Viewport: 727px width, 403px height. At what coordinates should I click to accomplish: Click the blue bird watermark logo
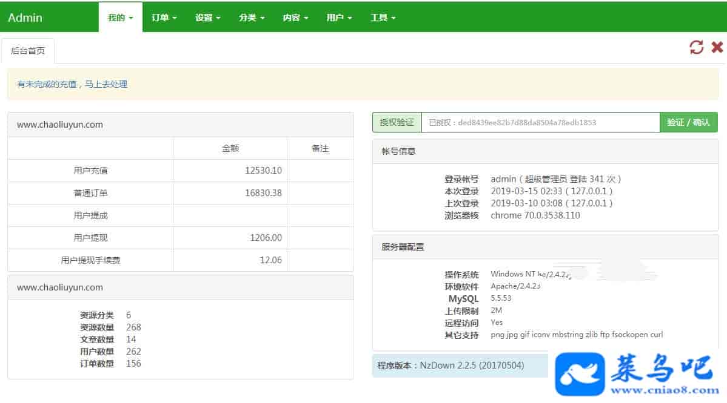tap(582, 370)
